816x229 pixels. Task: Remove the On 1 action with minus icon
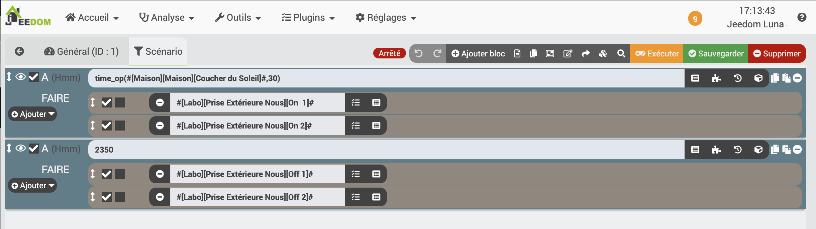click(160, 102)
